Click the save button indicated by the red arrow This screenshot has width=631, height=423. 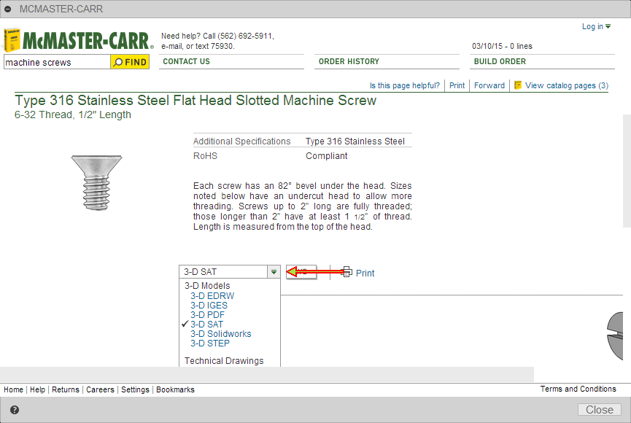pos(301,271)
